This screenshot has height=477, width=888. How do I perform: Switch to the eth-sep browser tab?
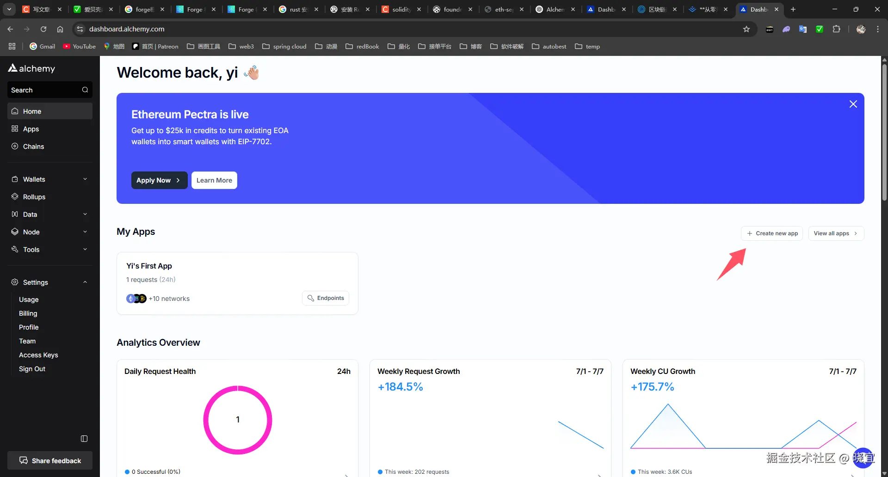coord(503,9)
